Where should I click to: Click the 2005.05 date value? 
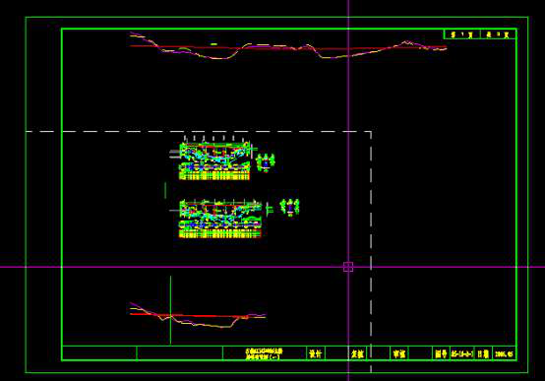coord(504,353)
